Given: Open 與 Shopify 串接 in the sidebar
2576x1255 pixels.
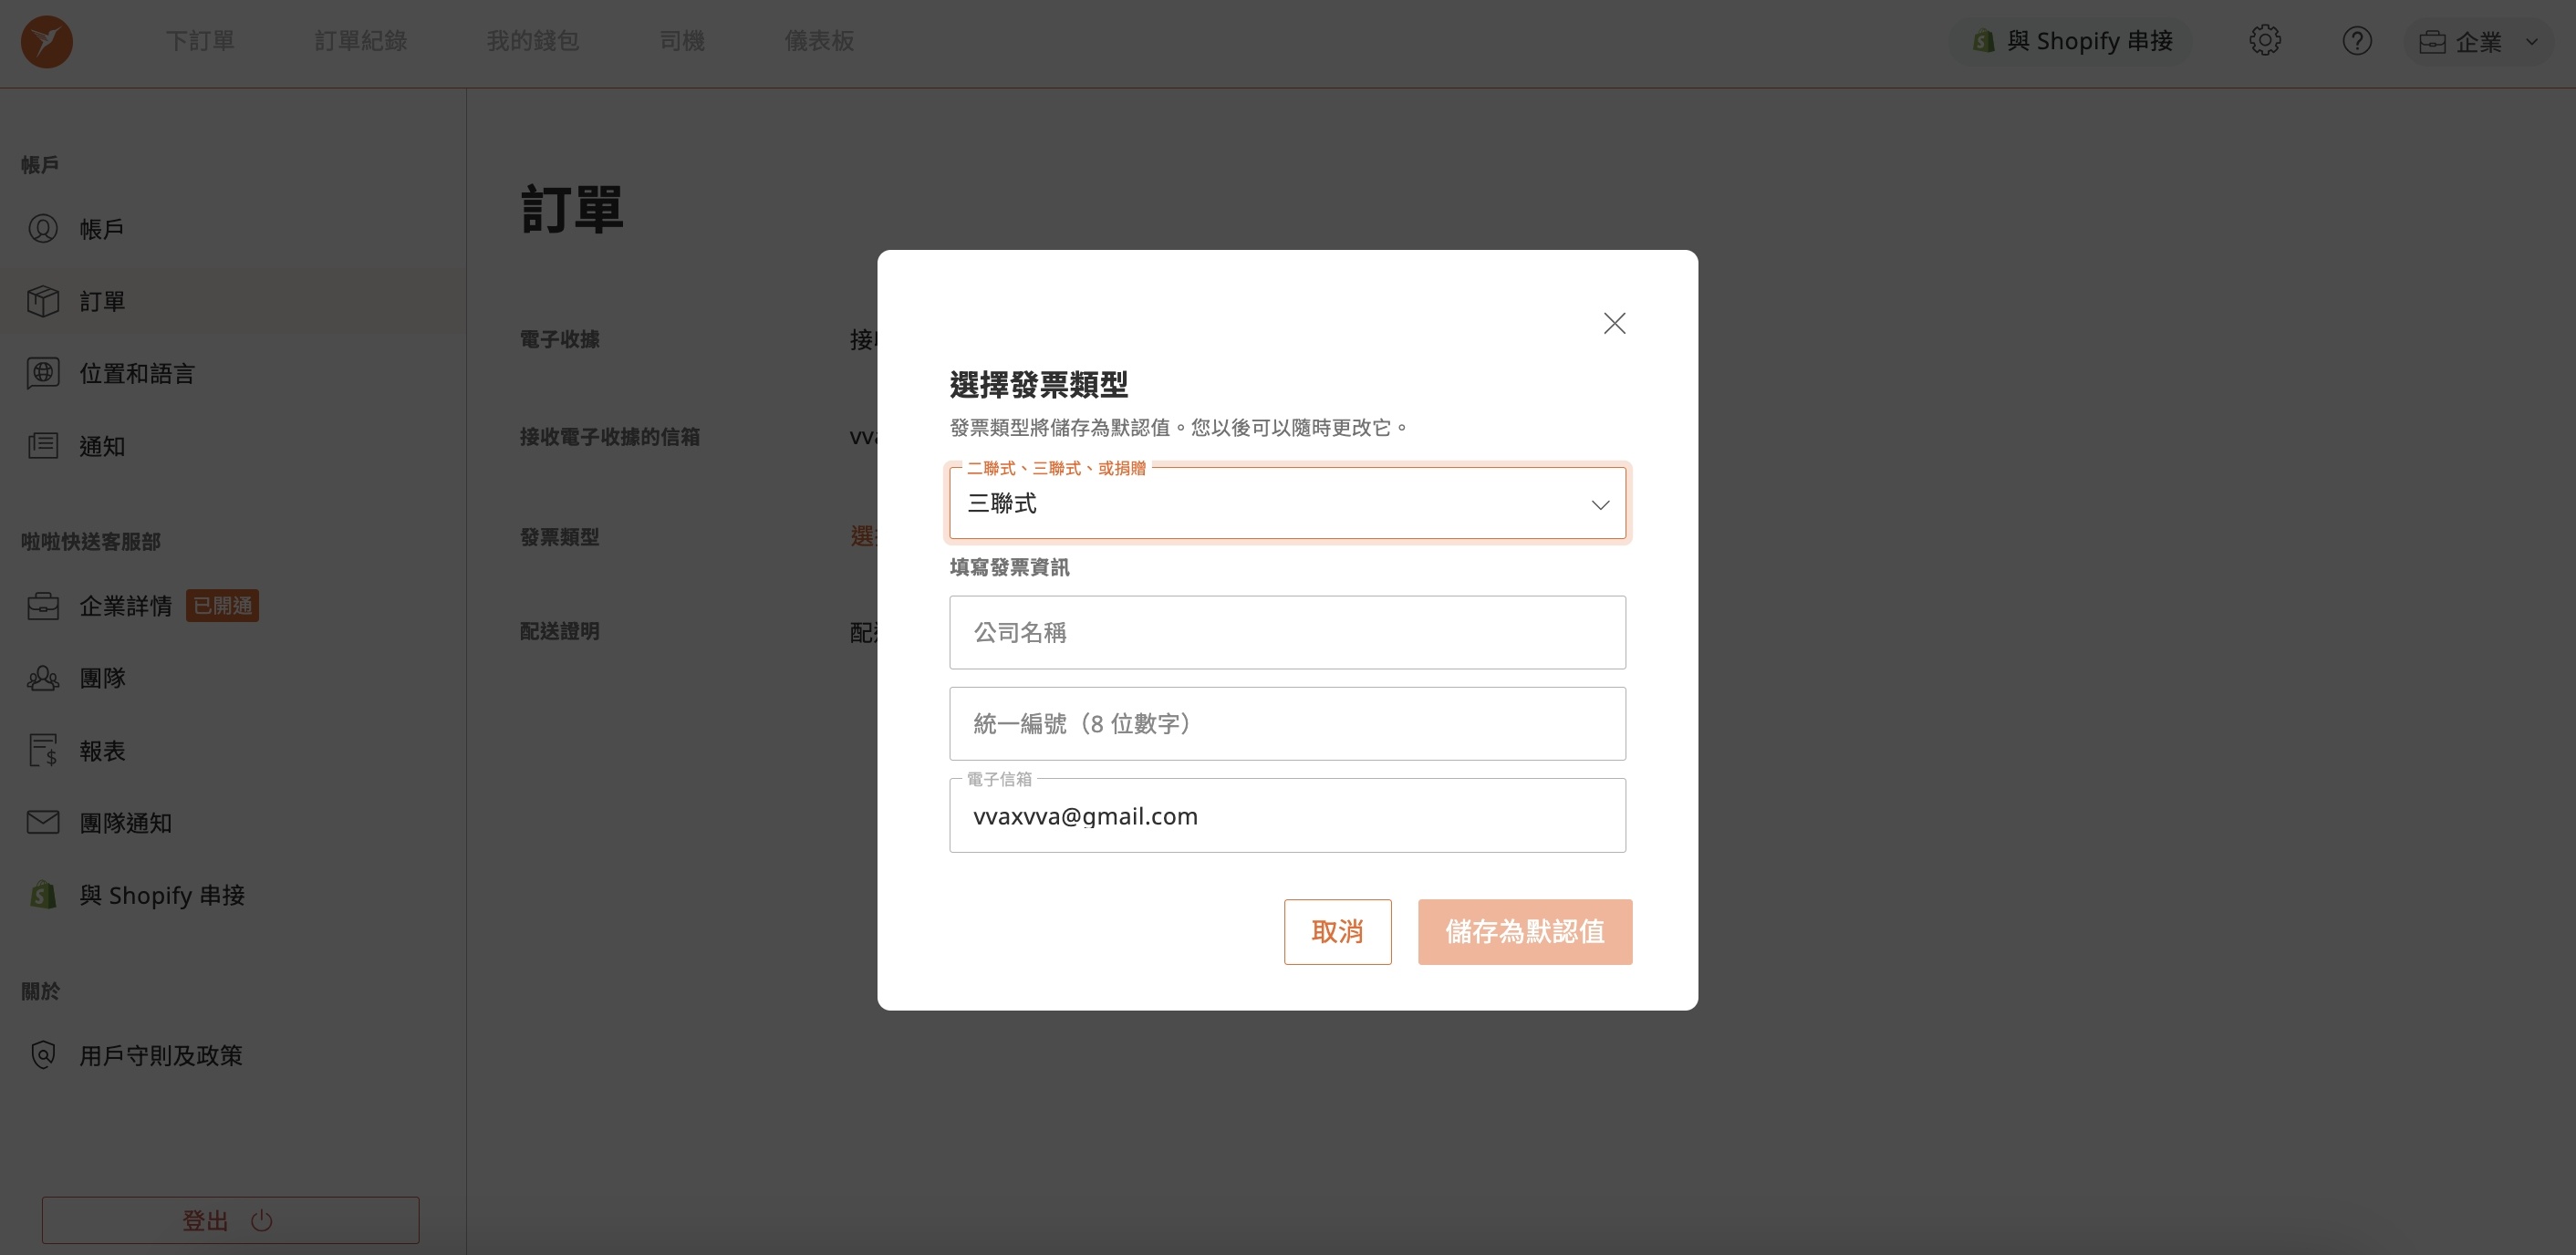Looking at the screenshot, I should (232, 895).
